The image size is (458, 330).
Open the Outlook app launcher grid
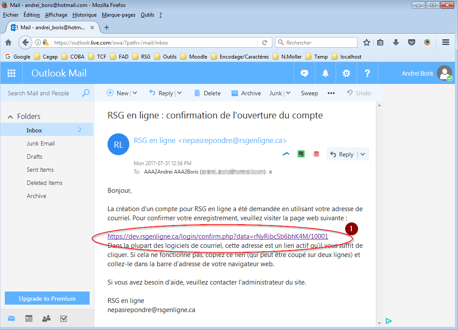pos(11,73)
